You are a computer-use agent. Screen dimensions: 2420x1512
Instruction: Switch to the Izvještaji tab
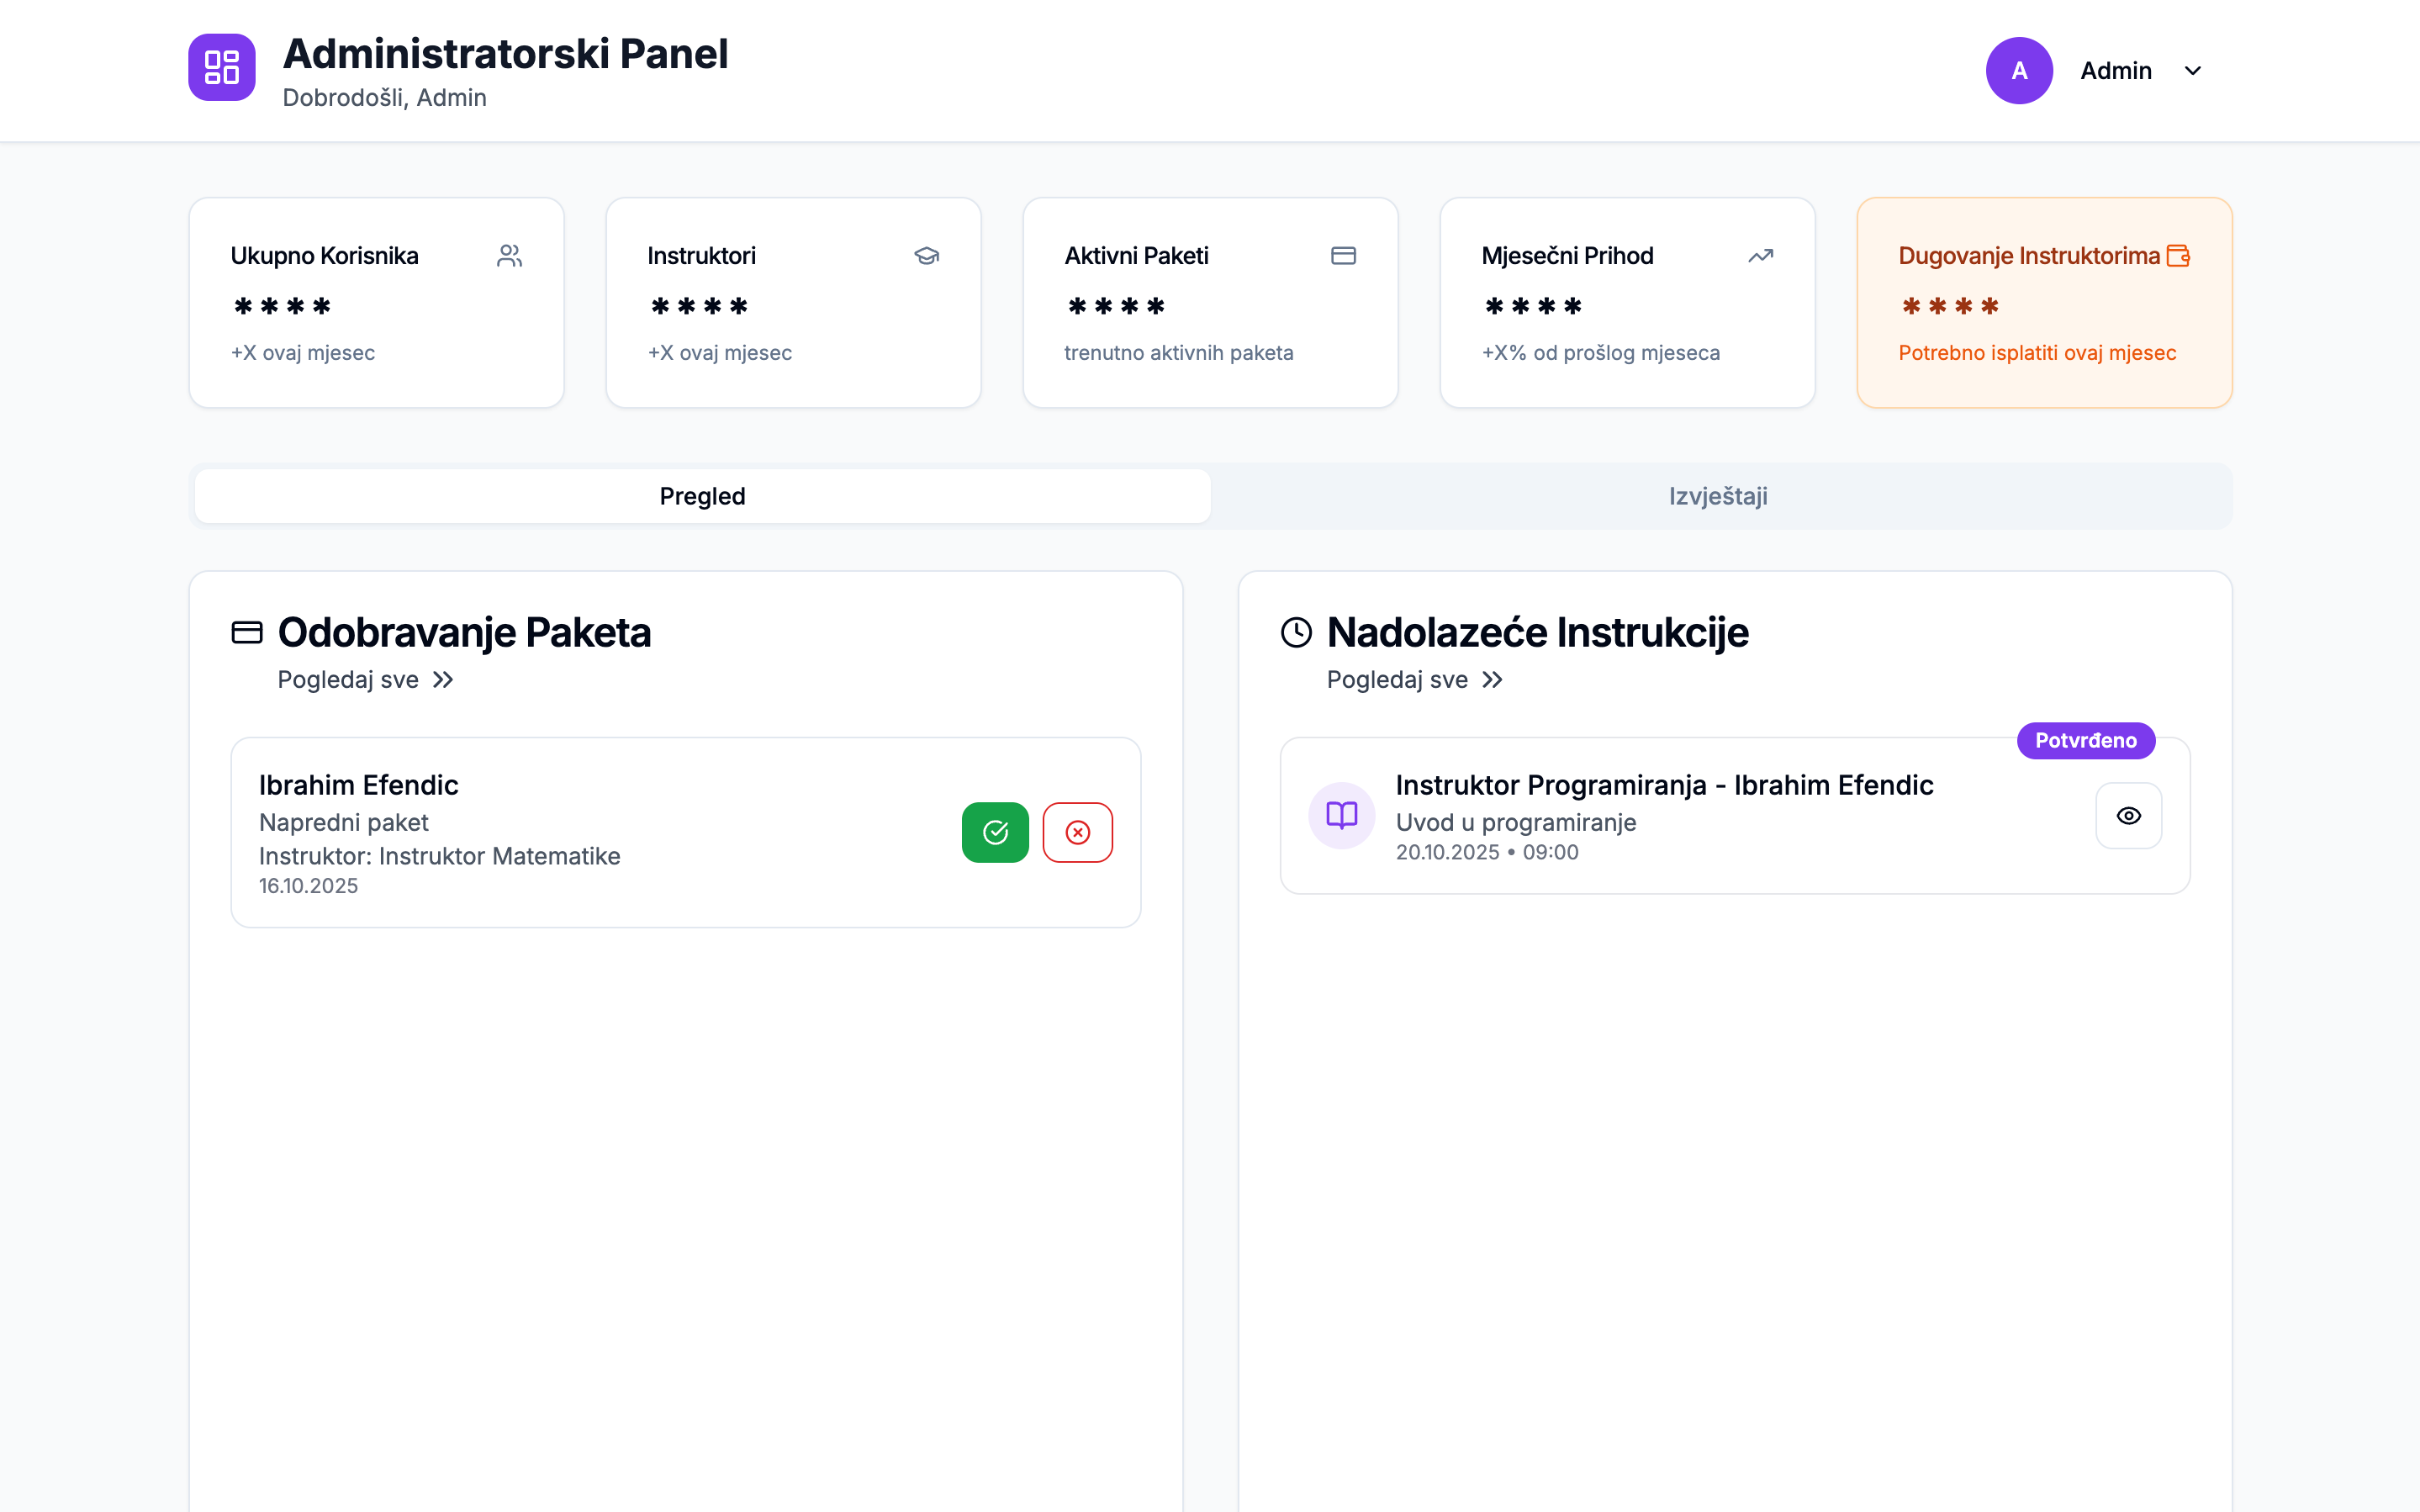1717,495
